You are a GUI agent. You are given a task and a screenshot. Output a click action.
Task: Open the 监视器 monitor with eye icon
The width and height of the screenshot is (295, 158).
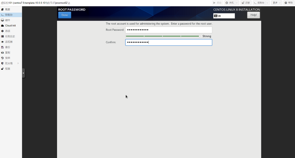coord(11,42)
